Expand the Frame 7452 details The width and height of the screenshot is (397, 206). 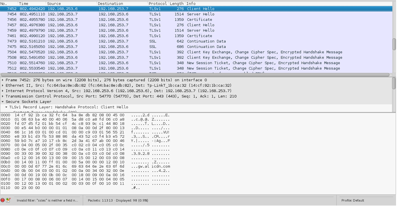[2, 80]
